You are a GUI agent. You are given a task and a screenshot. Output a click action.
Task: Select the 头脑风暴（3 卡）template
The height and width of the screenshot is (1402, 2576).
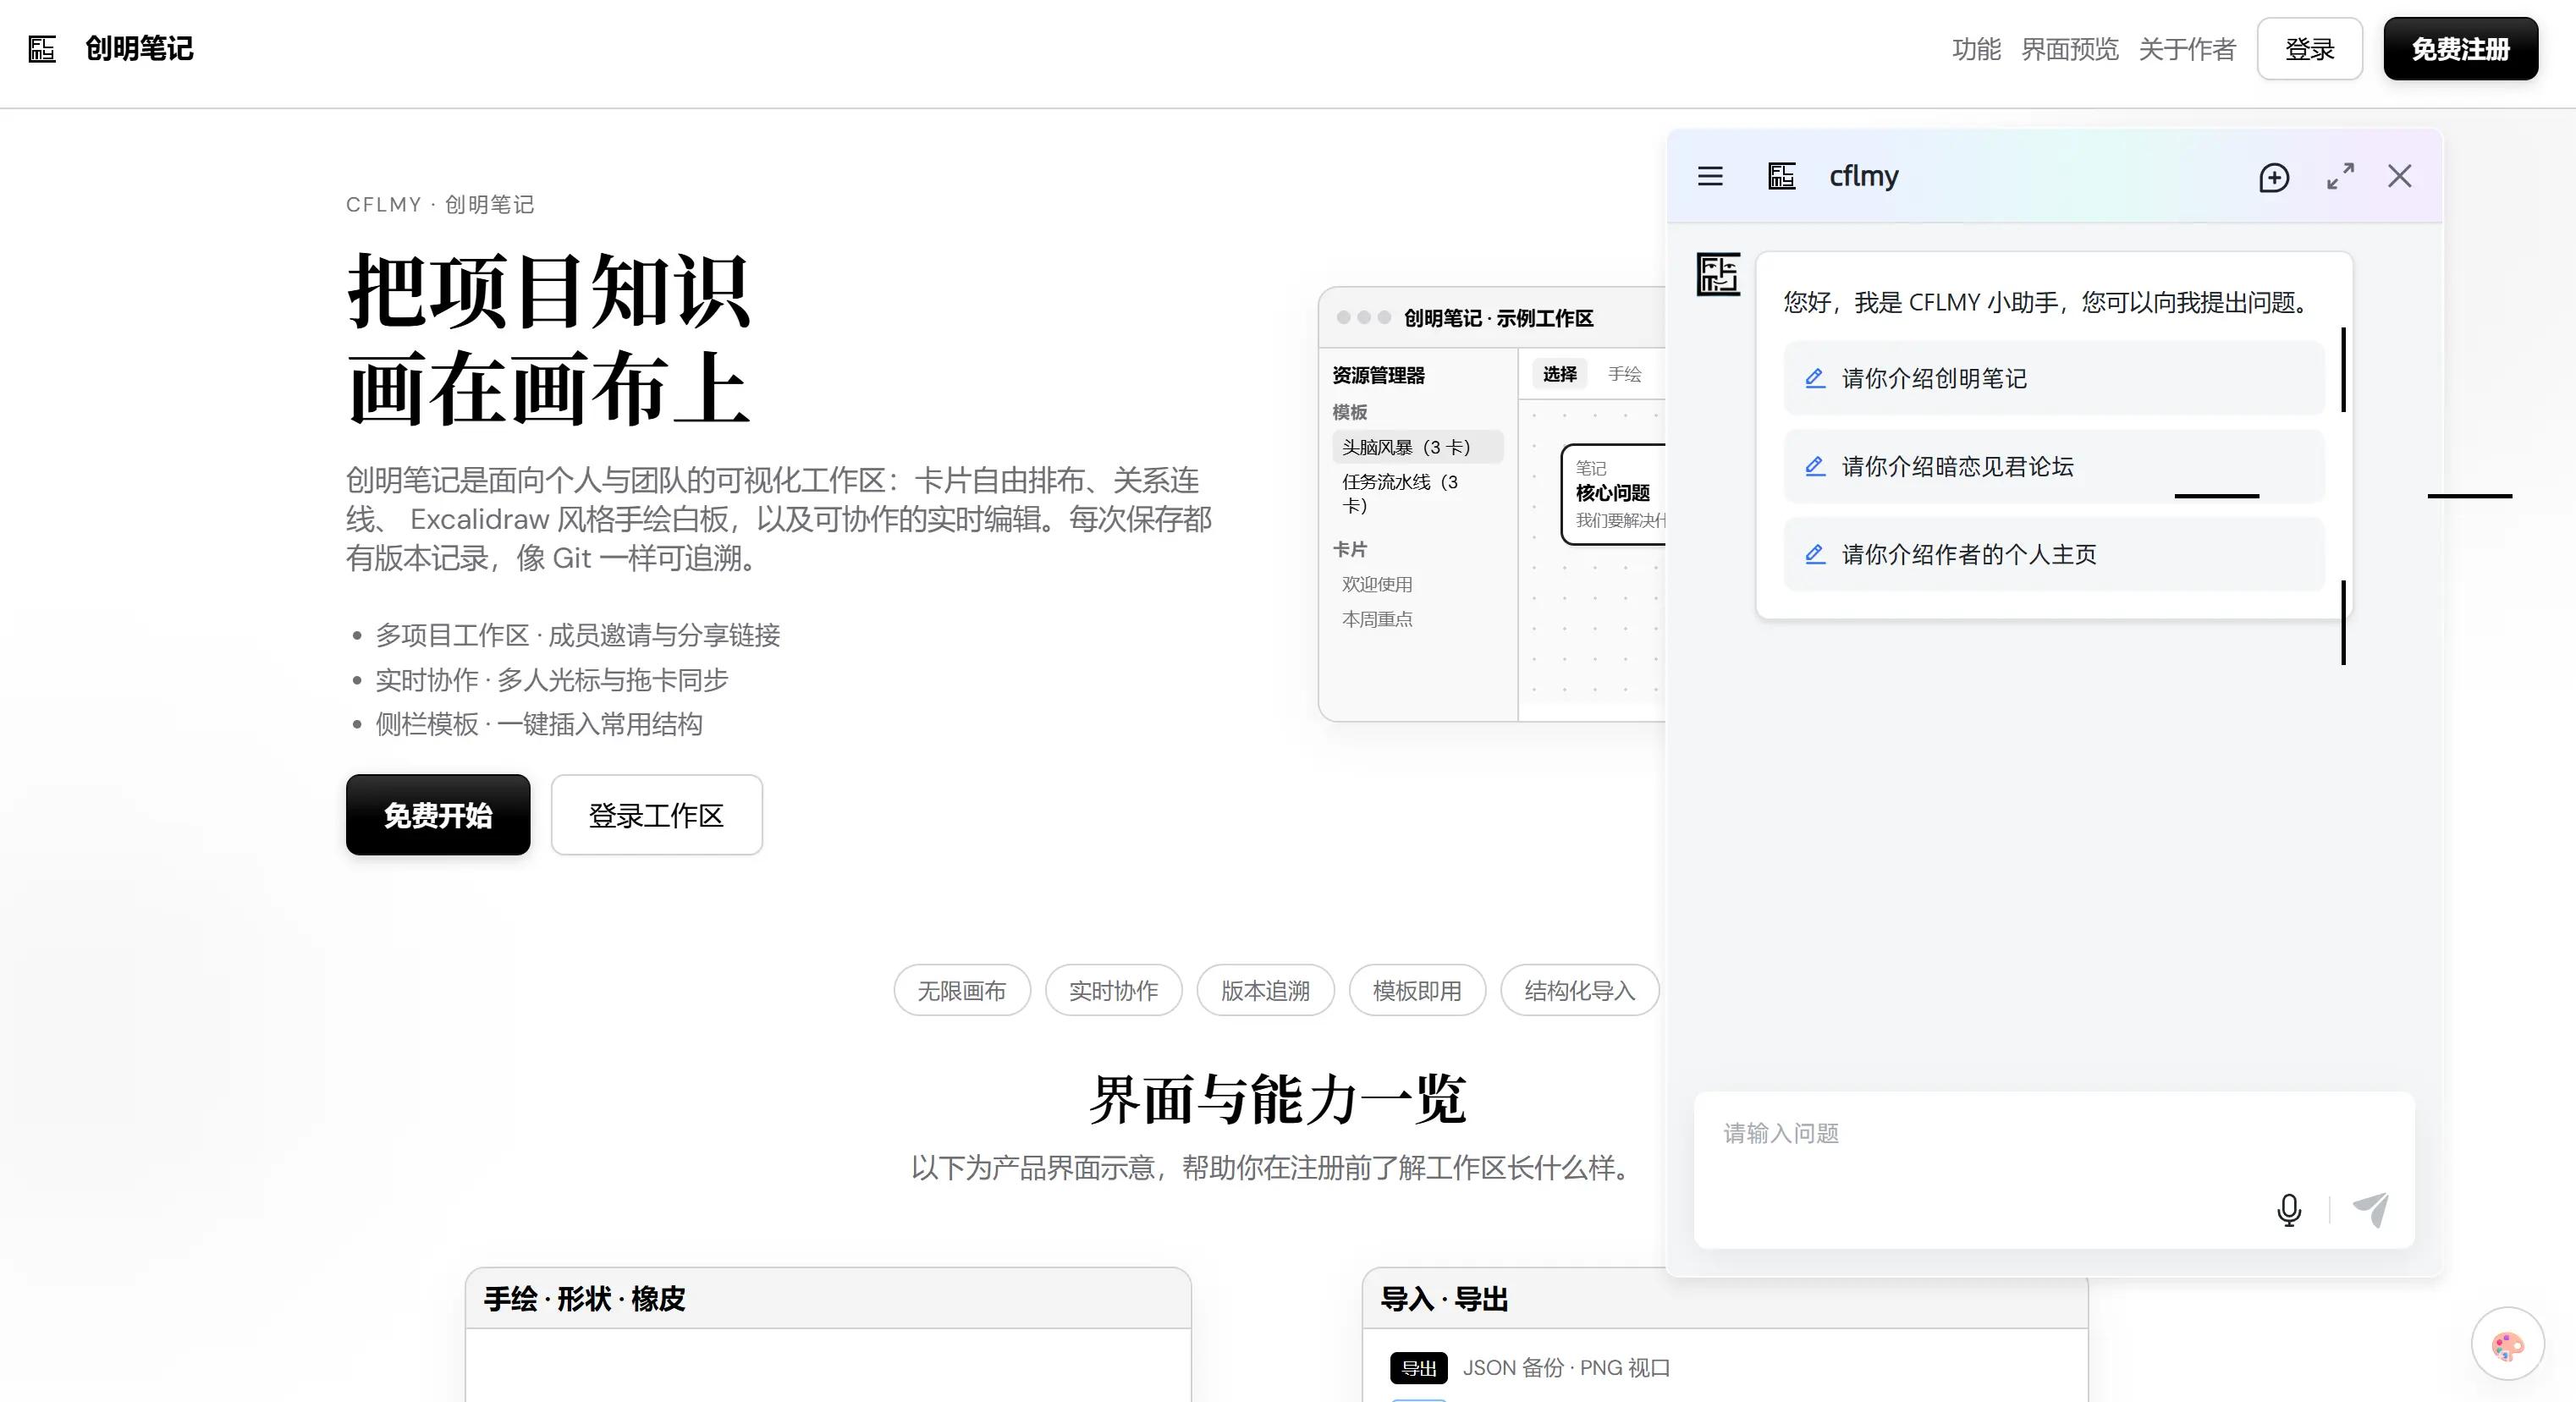coord(1417,447)
